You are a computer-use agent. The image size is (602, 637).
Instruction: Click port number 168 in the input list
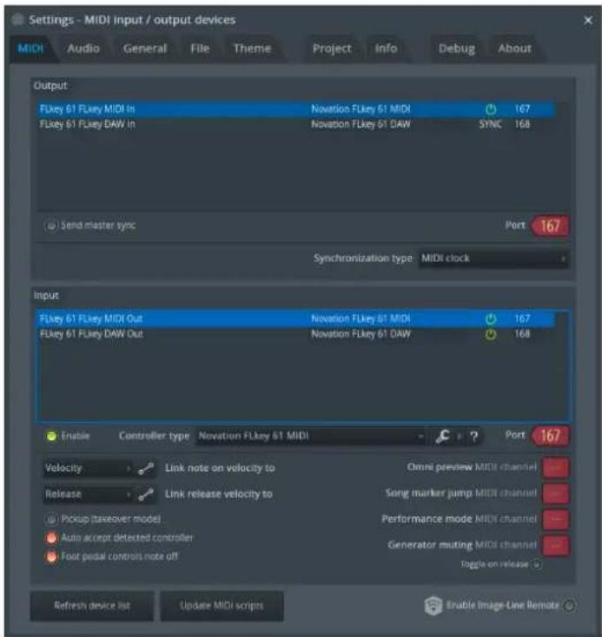click(522, 334)
